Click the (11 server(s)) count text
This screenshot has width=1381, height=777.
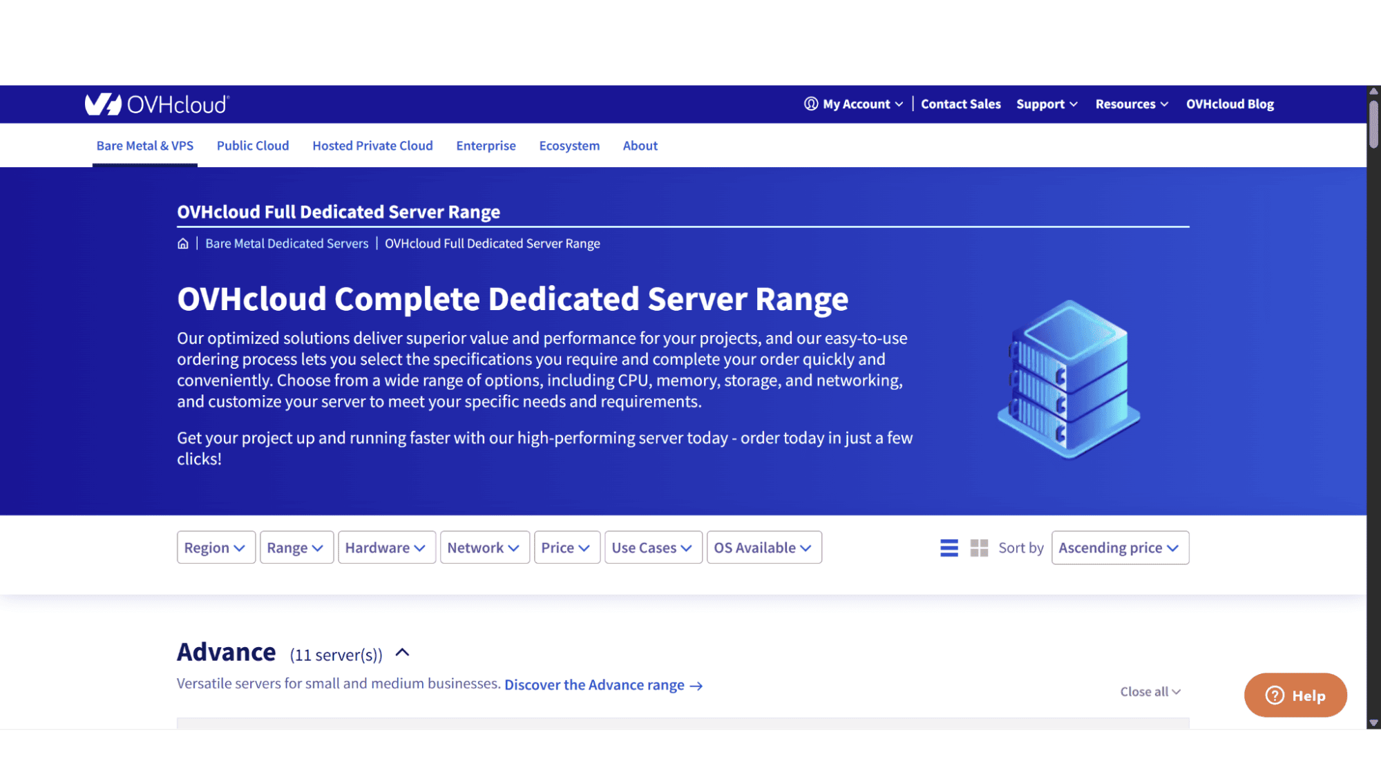pyautogui.click(x=336, y=655)
